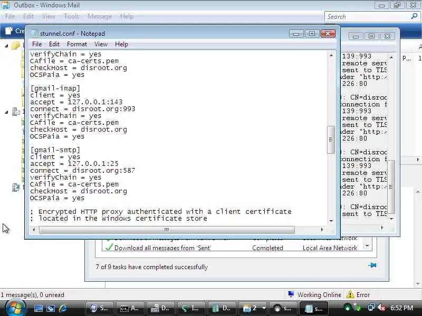Screen dimensions: 422x316
Task: Expand the grouped '2' taskbar button dropdown arrow
Action: (264, 308)
